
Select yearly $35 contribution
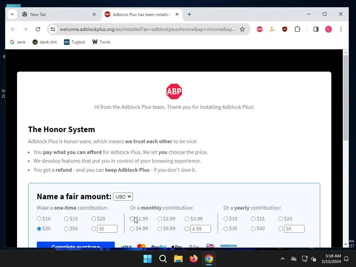tap(226, 229)
